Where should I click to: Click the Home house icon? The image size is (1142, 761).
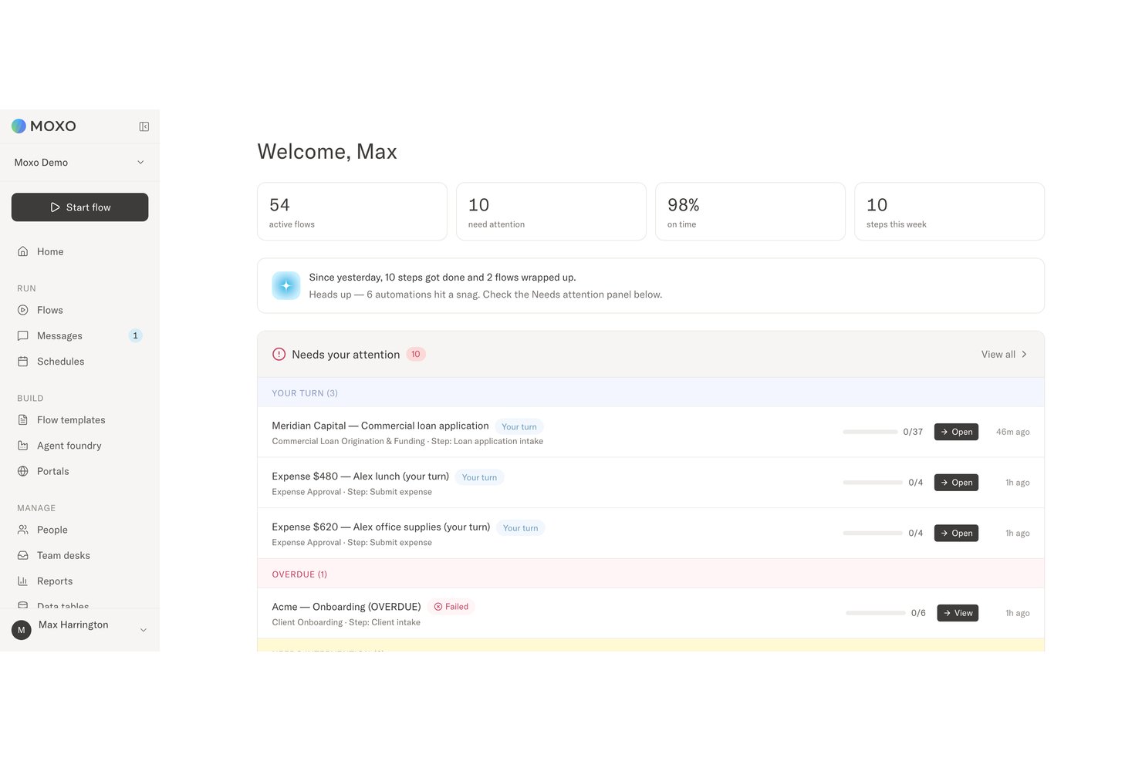(23, 251)
